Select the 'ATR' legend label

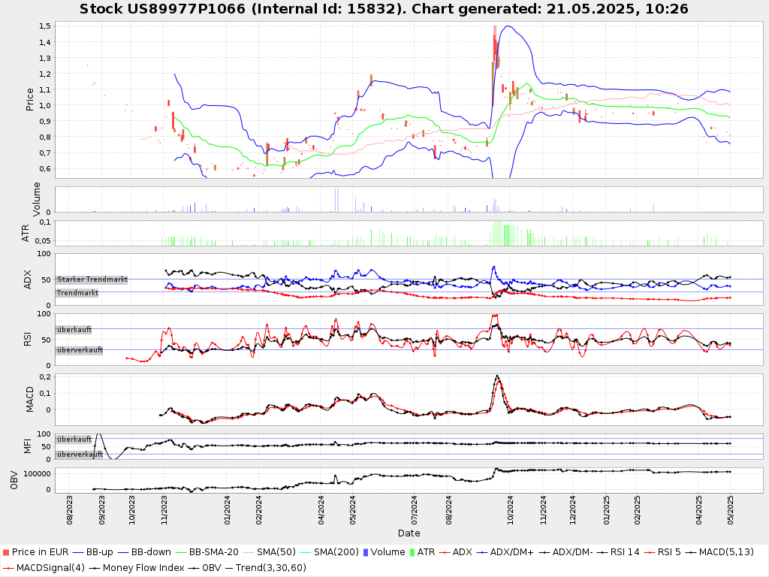tap(427, 552)
